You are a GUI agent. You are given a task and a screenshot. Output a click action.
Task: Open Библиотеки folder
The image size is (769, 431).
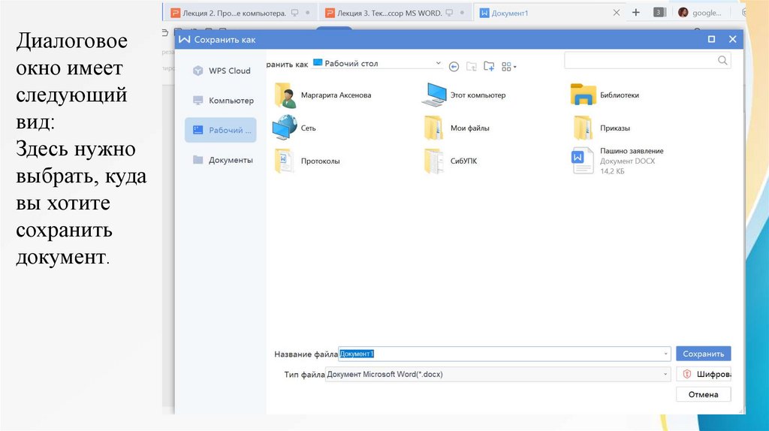tap(605, 95)
